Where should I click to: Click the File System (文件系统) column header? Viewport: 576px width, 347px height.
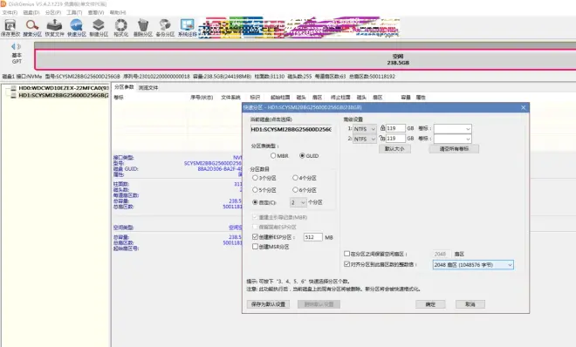tap(230, 97)
